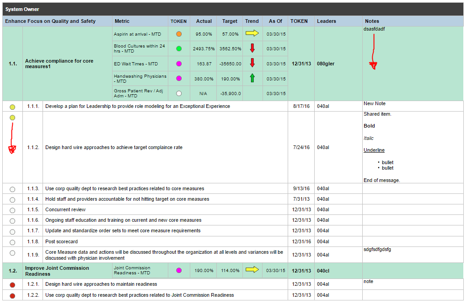Click the green status dot for Blood Cultures

coord(179,48)
